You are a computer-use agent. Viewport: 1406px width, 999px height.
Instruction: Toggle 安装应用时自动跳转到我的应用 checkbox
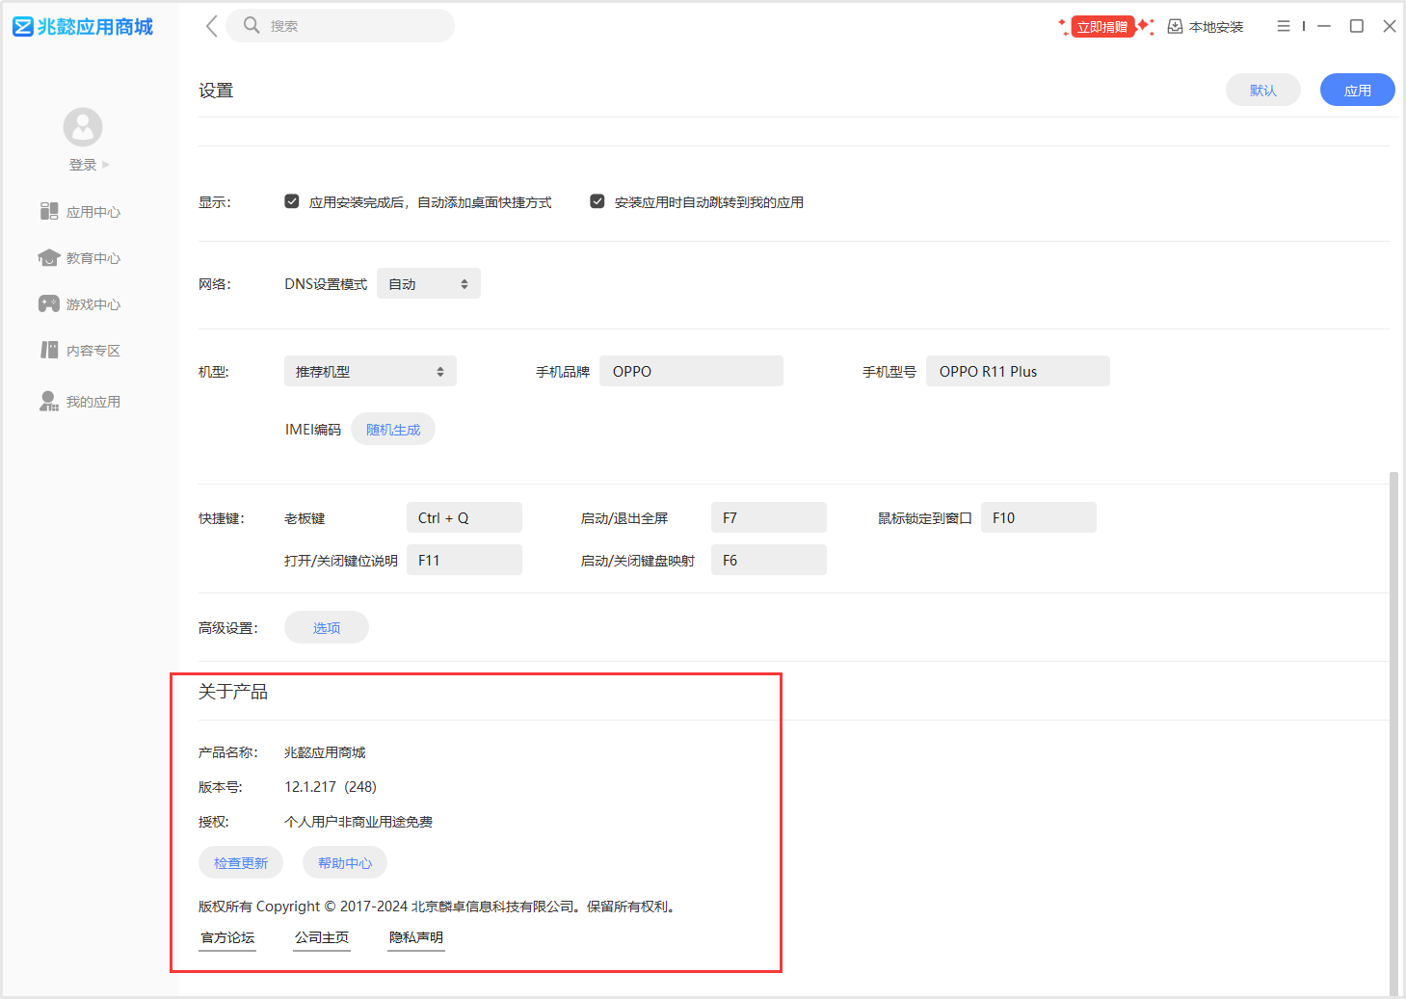coord(597,201)
